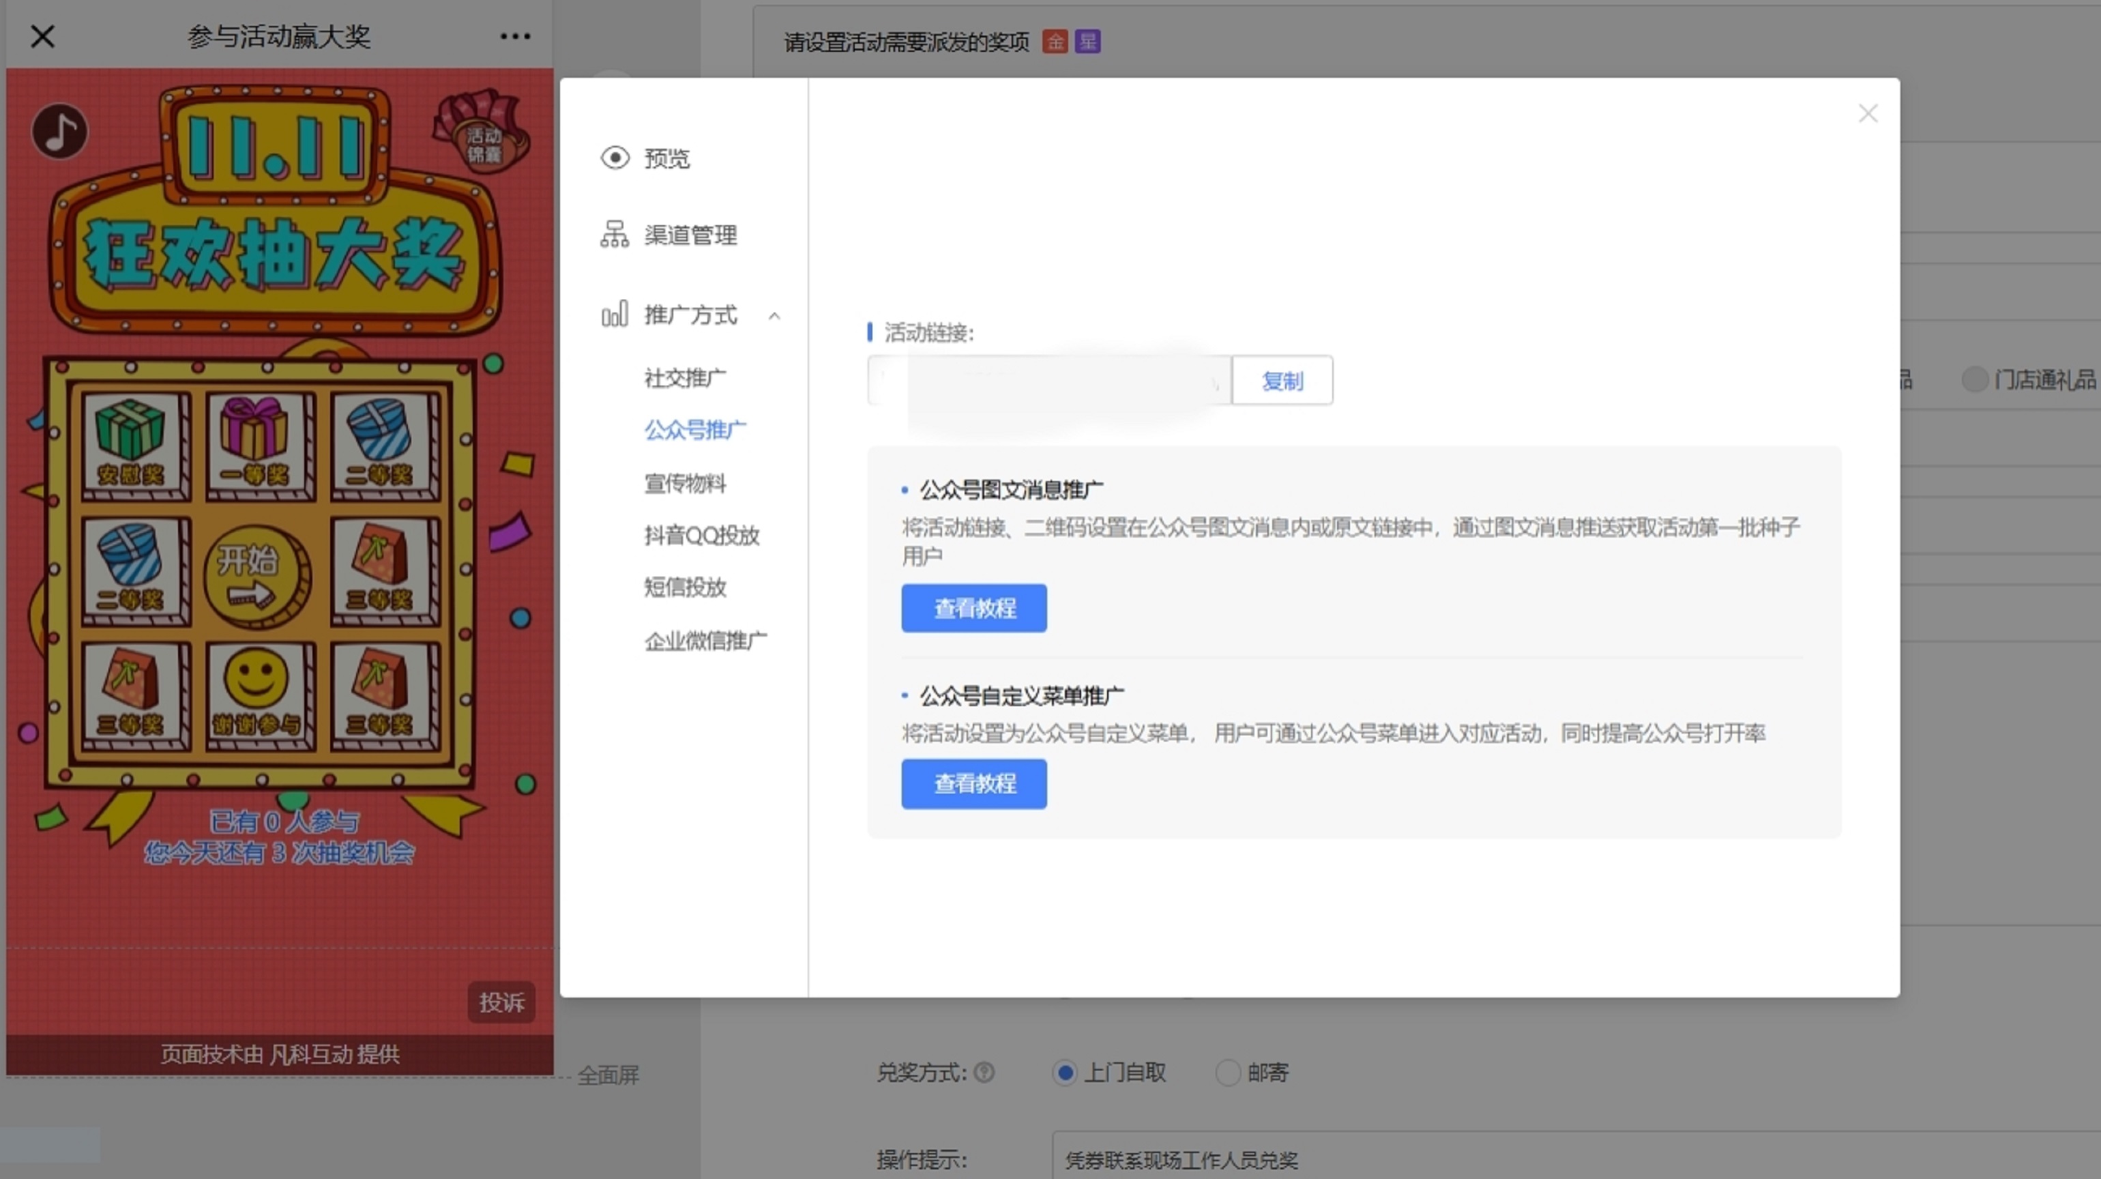
Task: Click 查看教程 under 公众号自定义菜单推广
Action: pyautogui.click(x=974, y=783)
